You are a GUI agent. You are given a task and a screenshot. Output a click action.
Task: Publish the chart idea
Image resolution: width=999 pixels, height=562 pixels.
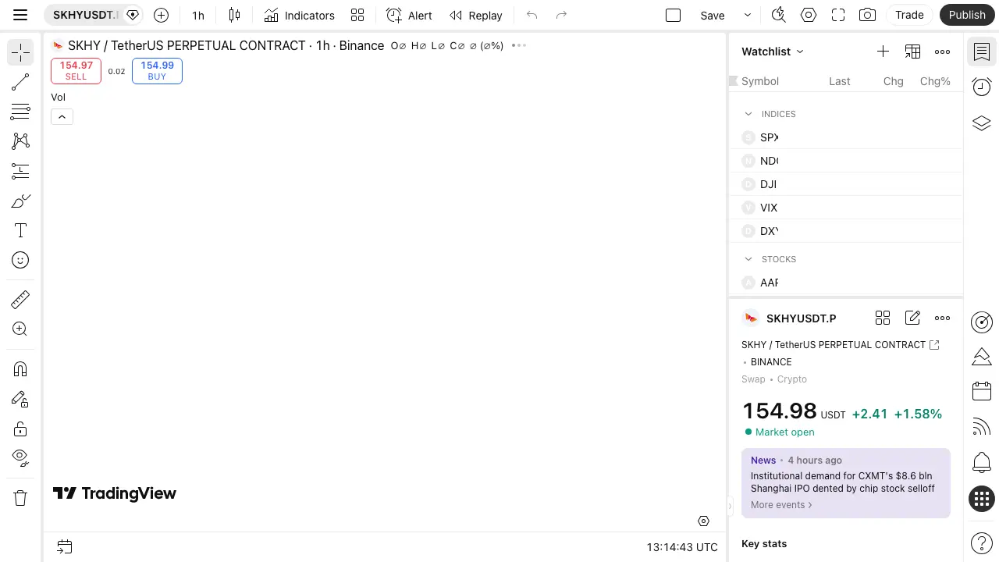[967, 15]
